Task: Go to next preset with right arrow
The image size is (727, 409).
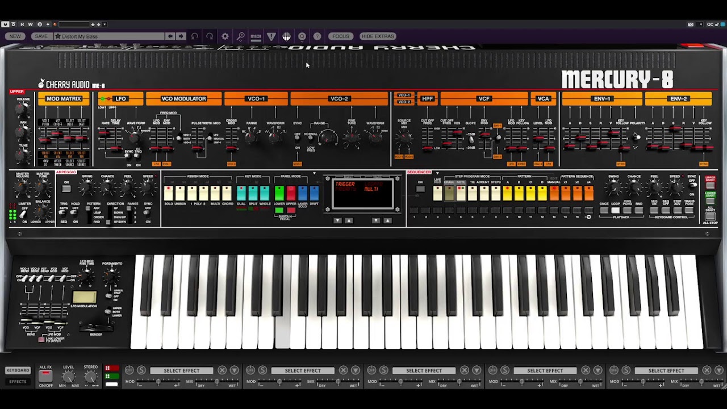Action: [x=181, y=36]
